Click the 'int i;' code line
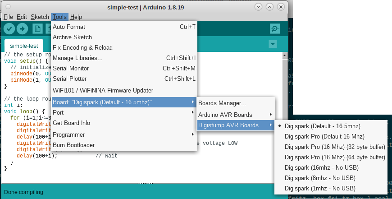Image resolution: width=392 pixels, height=199 pixels. 13,105
